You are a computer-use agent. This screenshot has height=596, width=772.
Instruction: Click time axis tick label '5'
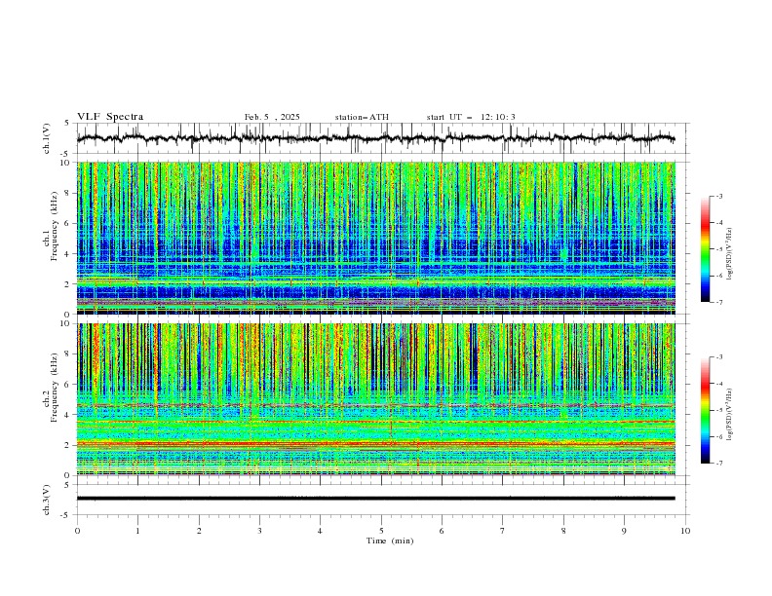[x=381, y=531]
